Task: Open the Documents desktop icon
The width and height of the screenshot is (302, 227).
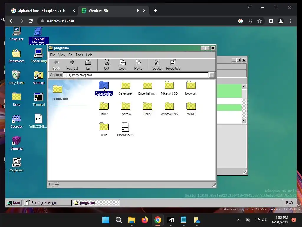Action: click(x=17, y=56)
